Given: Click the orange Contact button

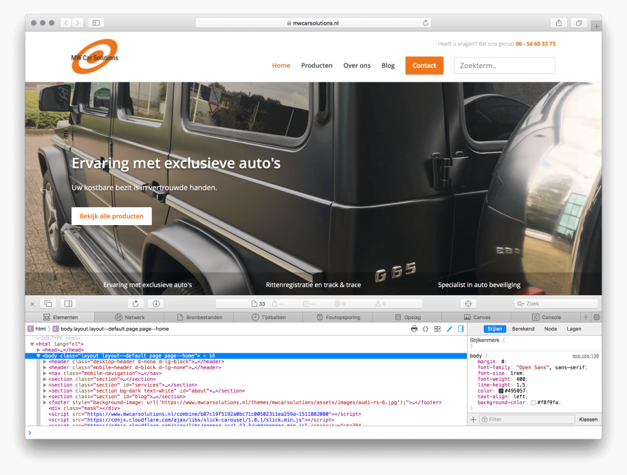Looking at the screenshot, I should click(x=424, y=65).
